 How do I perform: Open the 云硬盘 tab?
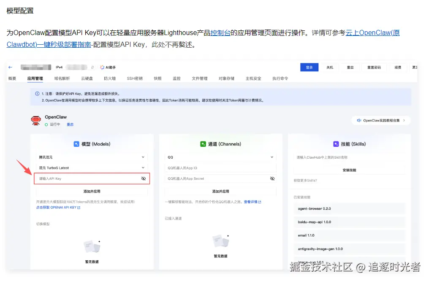(87, 78)
